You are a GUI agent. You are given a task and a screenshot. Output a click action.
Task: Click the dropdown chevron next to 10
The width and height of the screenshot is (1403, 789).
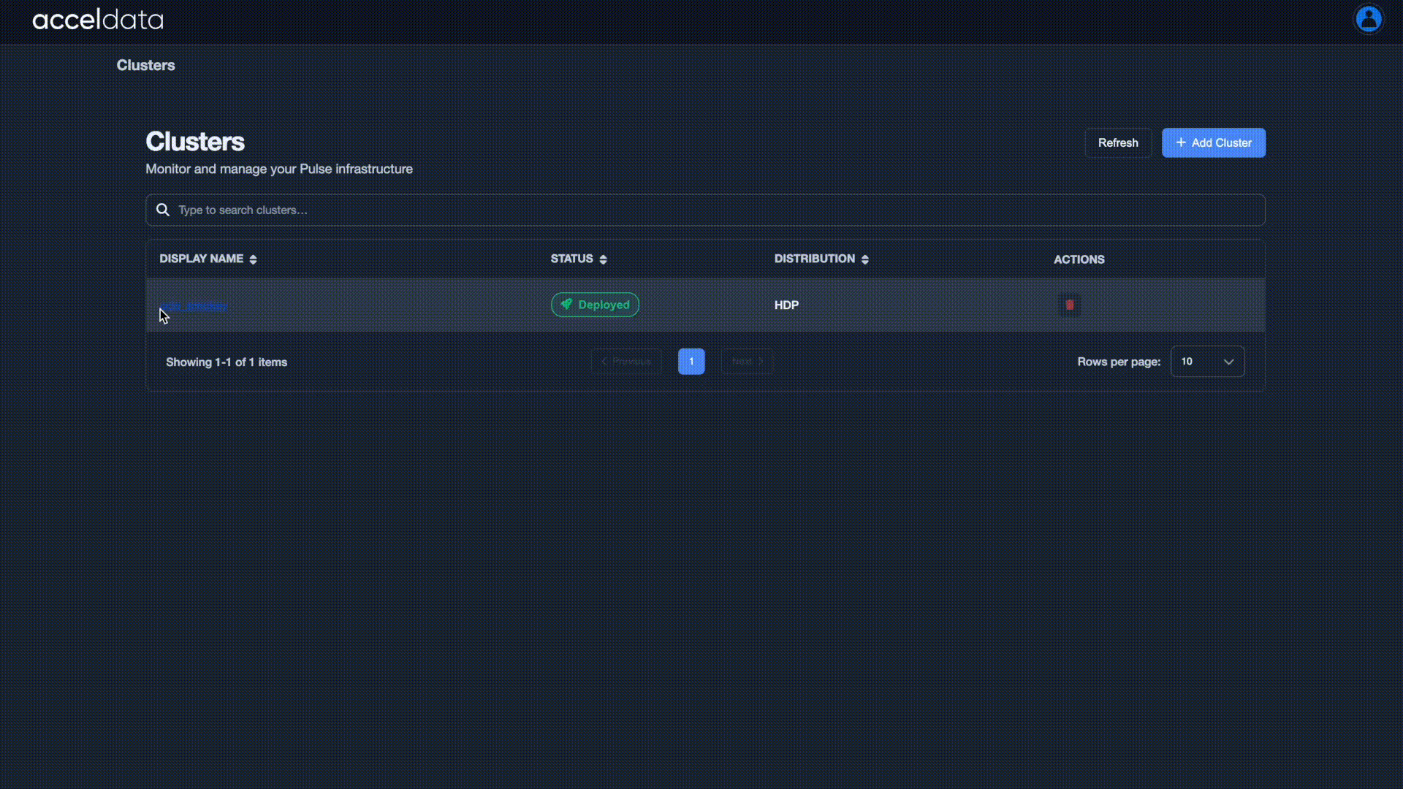[x=1228, y=362]
